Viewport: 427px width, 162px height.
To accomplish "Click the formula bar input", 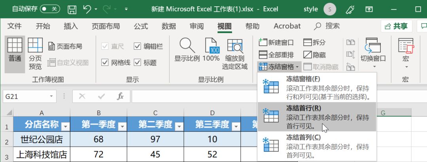I will (x=279, y=96).
